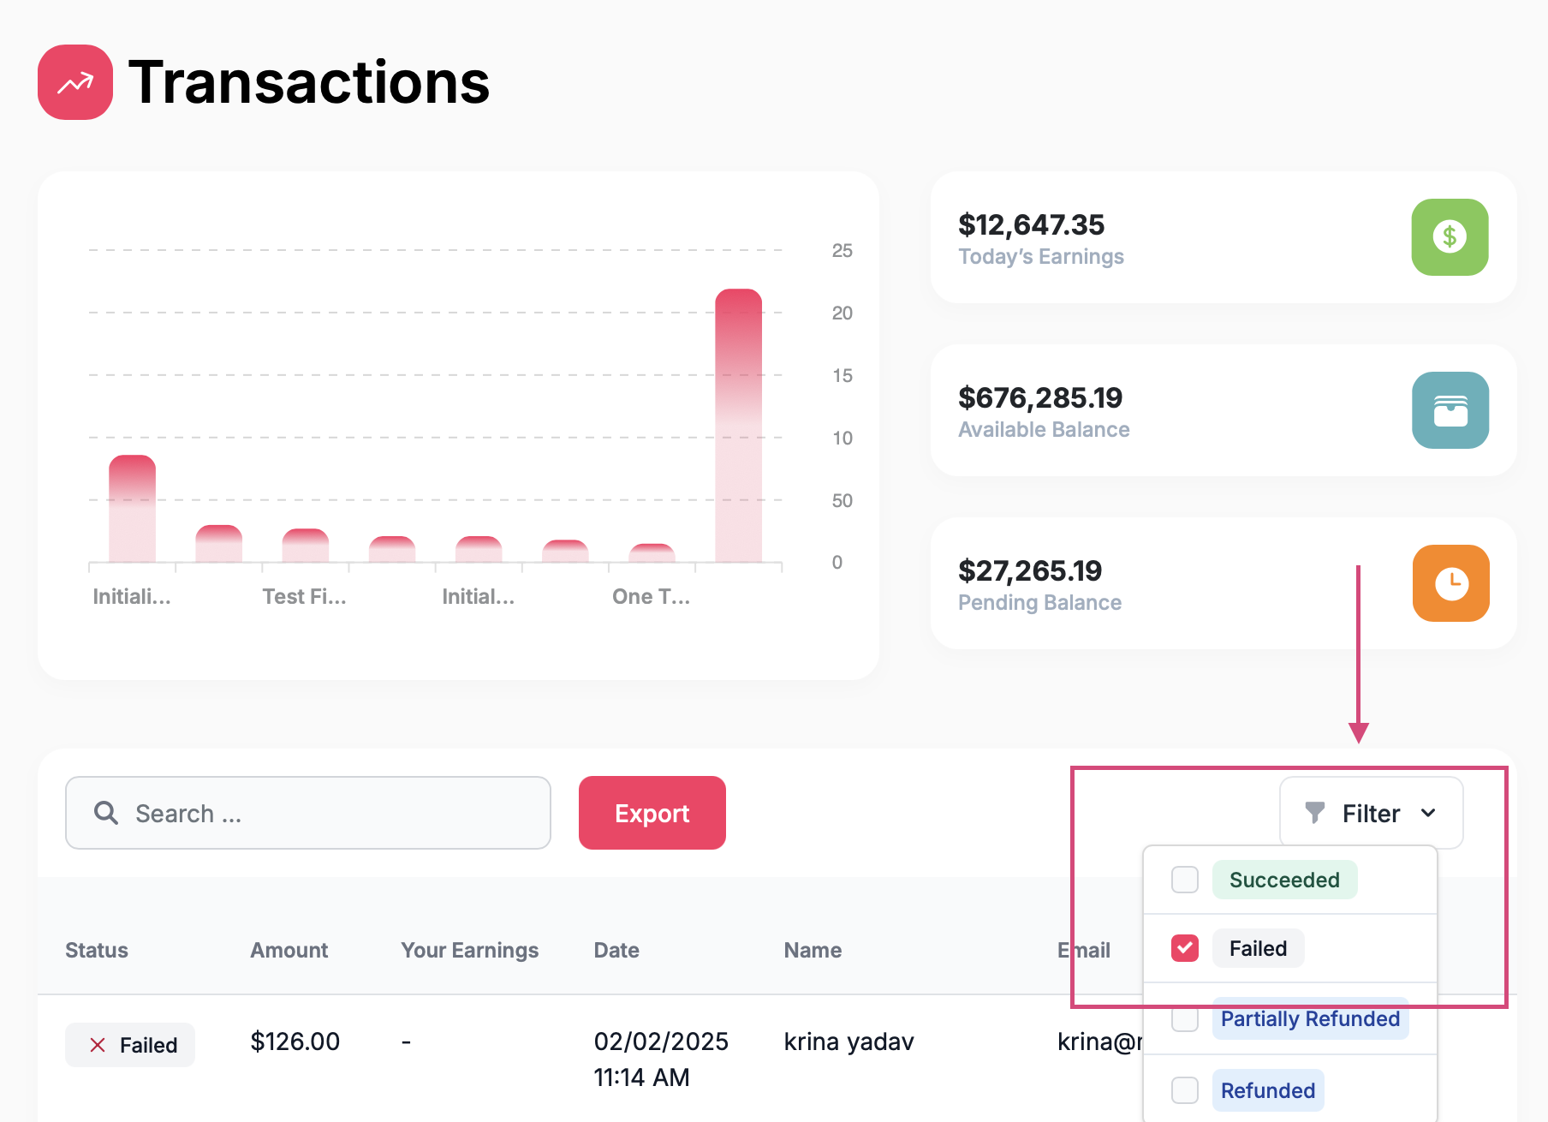Screen dimensions: 1548x1122
Task: Select the Succeeded label in the filter menu
Action: (x=1284, y=880)
